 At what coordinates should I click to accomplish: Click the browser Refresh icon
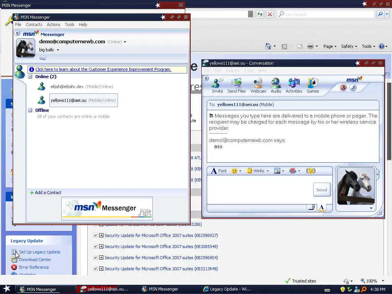click(x=260, y=14)
